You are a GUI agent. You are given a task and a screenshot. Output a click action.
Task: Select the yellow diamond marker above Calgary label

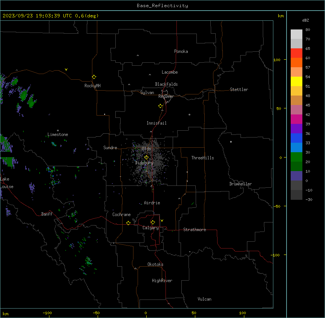pyautogui.click(x=153, y=222)
